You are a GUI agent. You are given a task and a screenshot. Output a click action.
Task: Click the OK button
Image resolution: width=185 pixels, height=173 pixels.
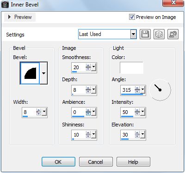click(x=58, y=162)
